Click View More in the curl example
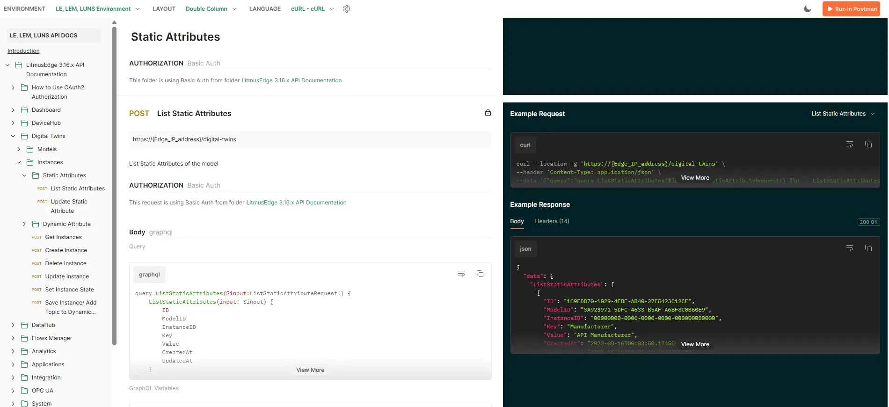Screen dimensions: 889x407 click(x=695, y=178)
